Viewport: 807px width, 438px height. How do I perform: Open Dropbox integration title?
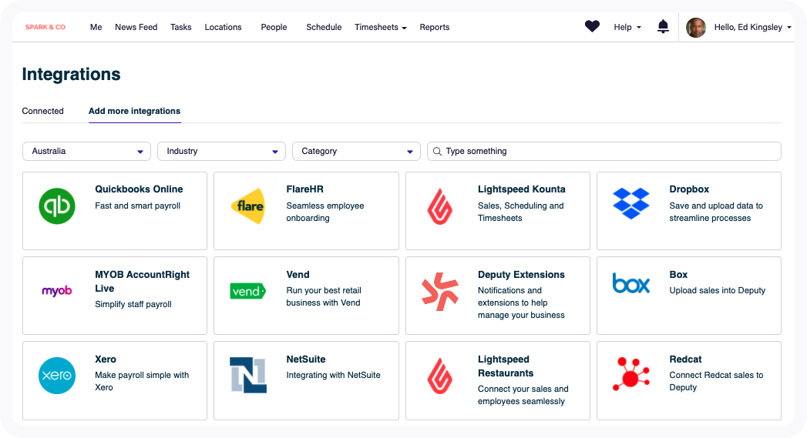click(689, 189)
